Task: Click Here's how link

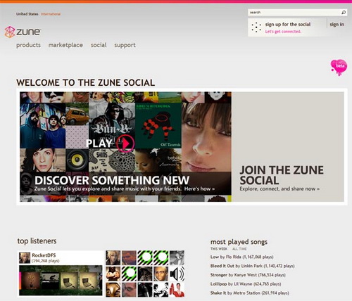Action: 199,188
